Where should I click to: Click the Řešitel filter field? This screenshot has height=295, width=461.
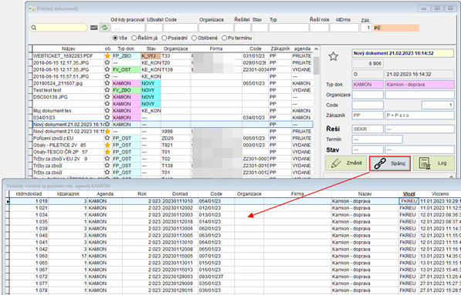click(x=242, y=28)
